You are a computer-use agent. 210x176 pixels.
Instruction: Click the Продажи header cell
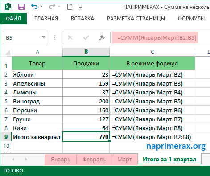pyautogui.click(x=86, y=63)
